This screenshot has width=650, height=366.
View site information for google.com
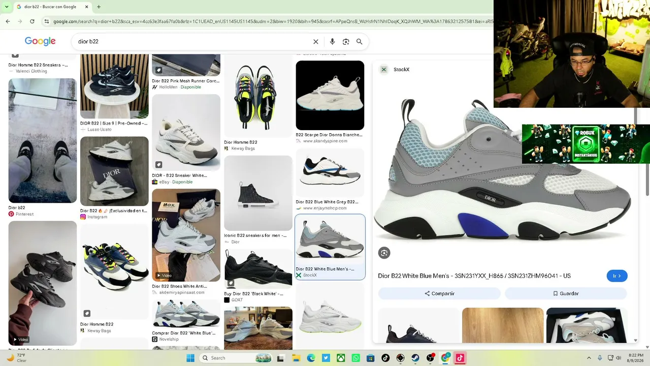click(47, 21)
